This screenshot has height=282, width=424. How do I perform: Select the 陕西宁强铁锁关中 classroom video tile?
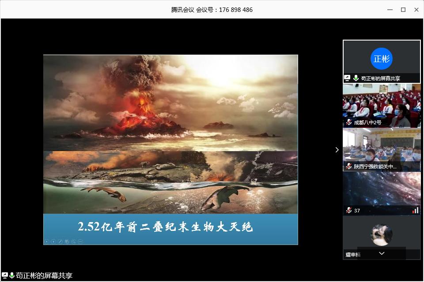tap(382, 148)
